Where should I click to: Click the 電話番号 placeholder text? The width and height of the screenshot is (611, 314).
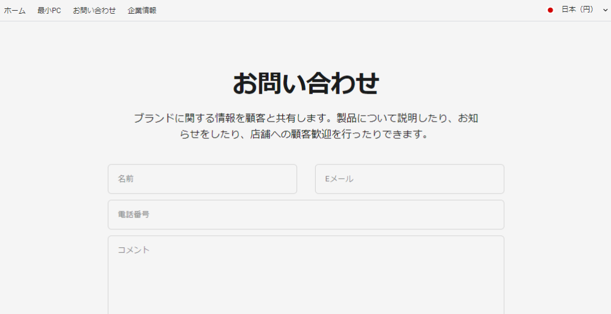click(133, 214)
